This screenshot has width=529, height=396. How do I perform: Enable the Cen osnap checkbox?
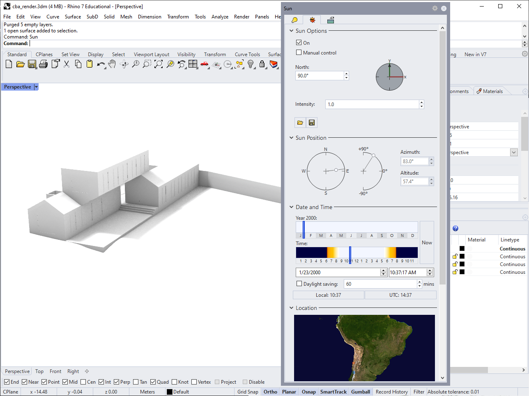pyautogui.click(x=83, y=382)
